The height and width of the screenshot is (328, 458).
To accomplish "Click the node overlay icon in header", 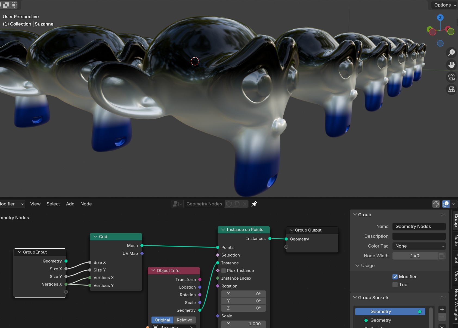I will (446, 204).
